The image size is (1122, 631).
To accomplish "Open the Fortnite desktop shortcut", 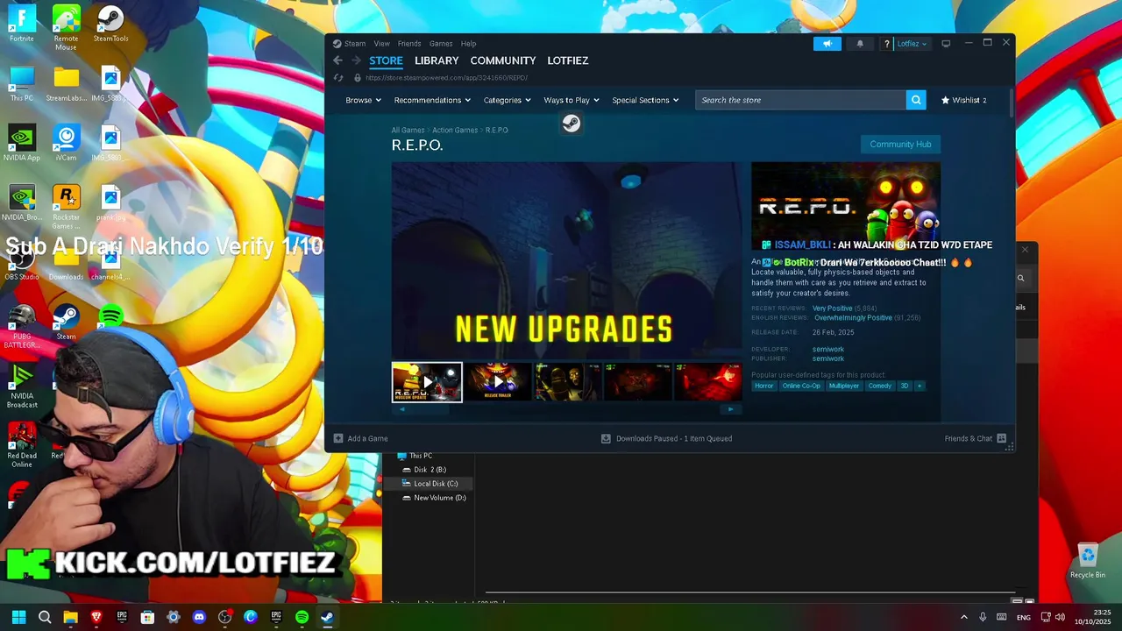I will coord(22,24).
